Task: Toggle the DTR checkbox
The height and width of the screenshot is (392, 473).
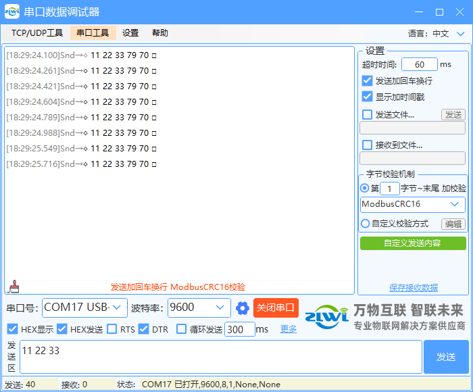Action: point(143,329)
